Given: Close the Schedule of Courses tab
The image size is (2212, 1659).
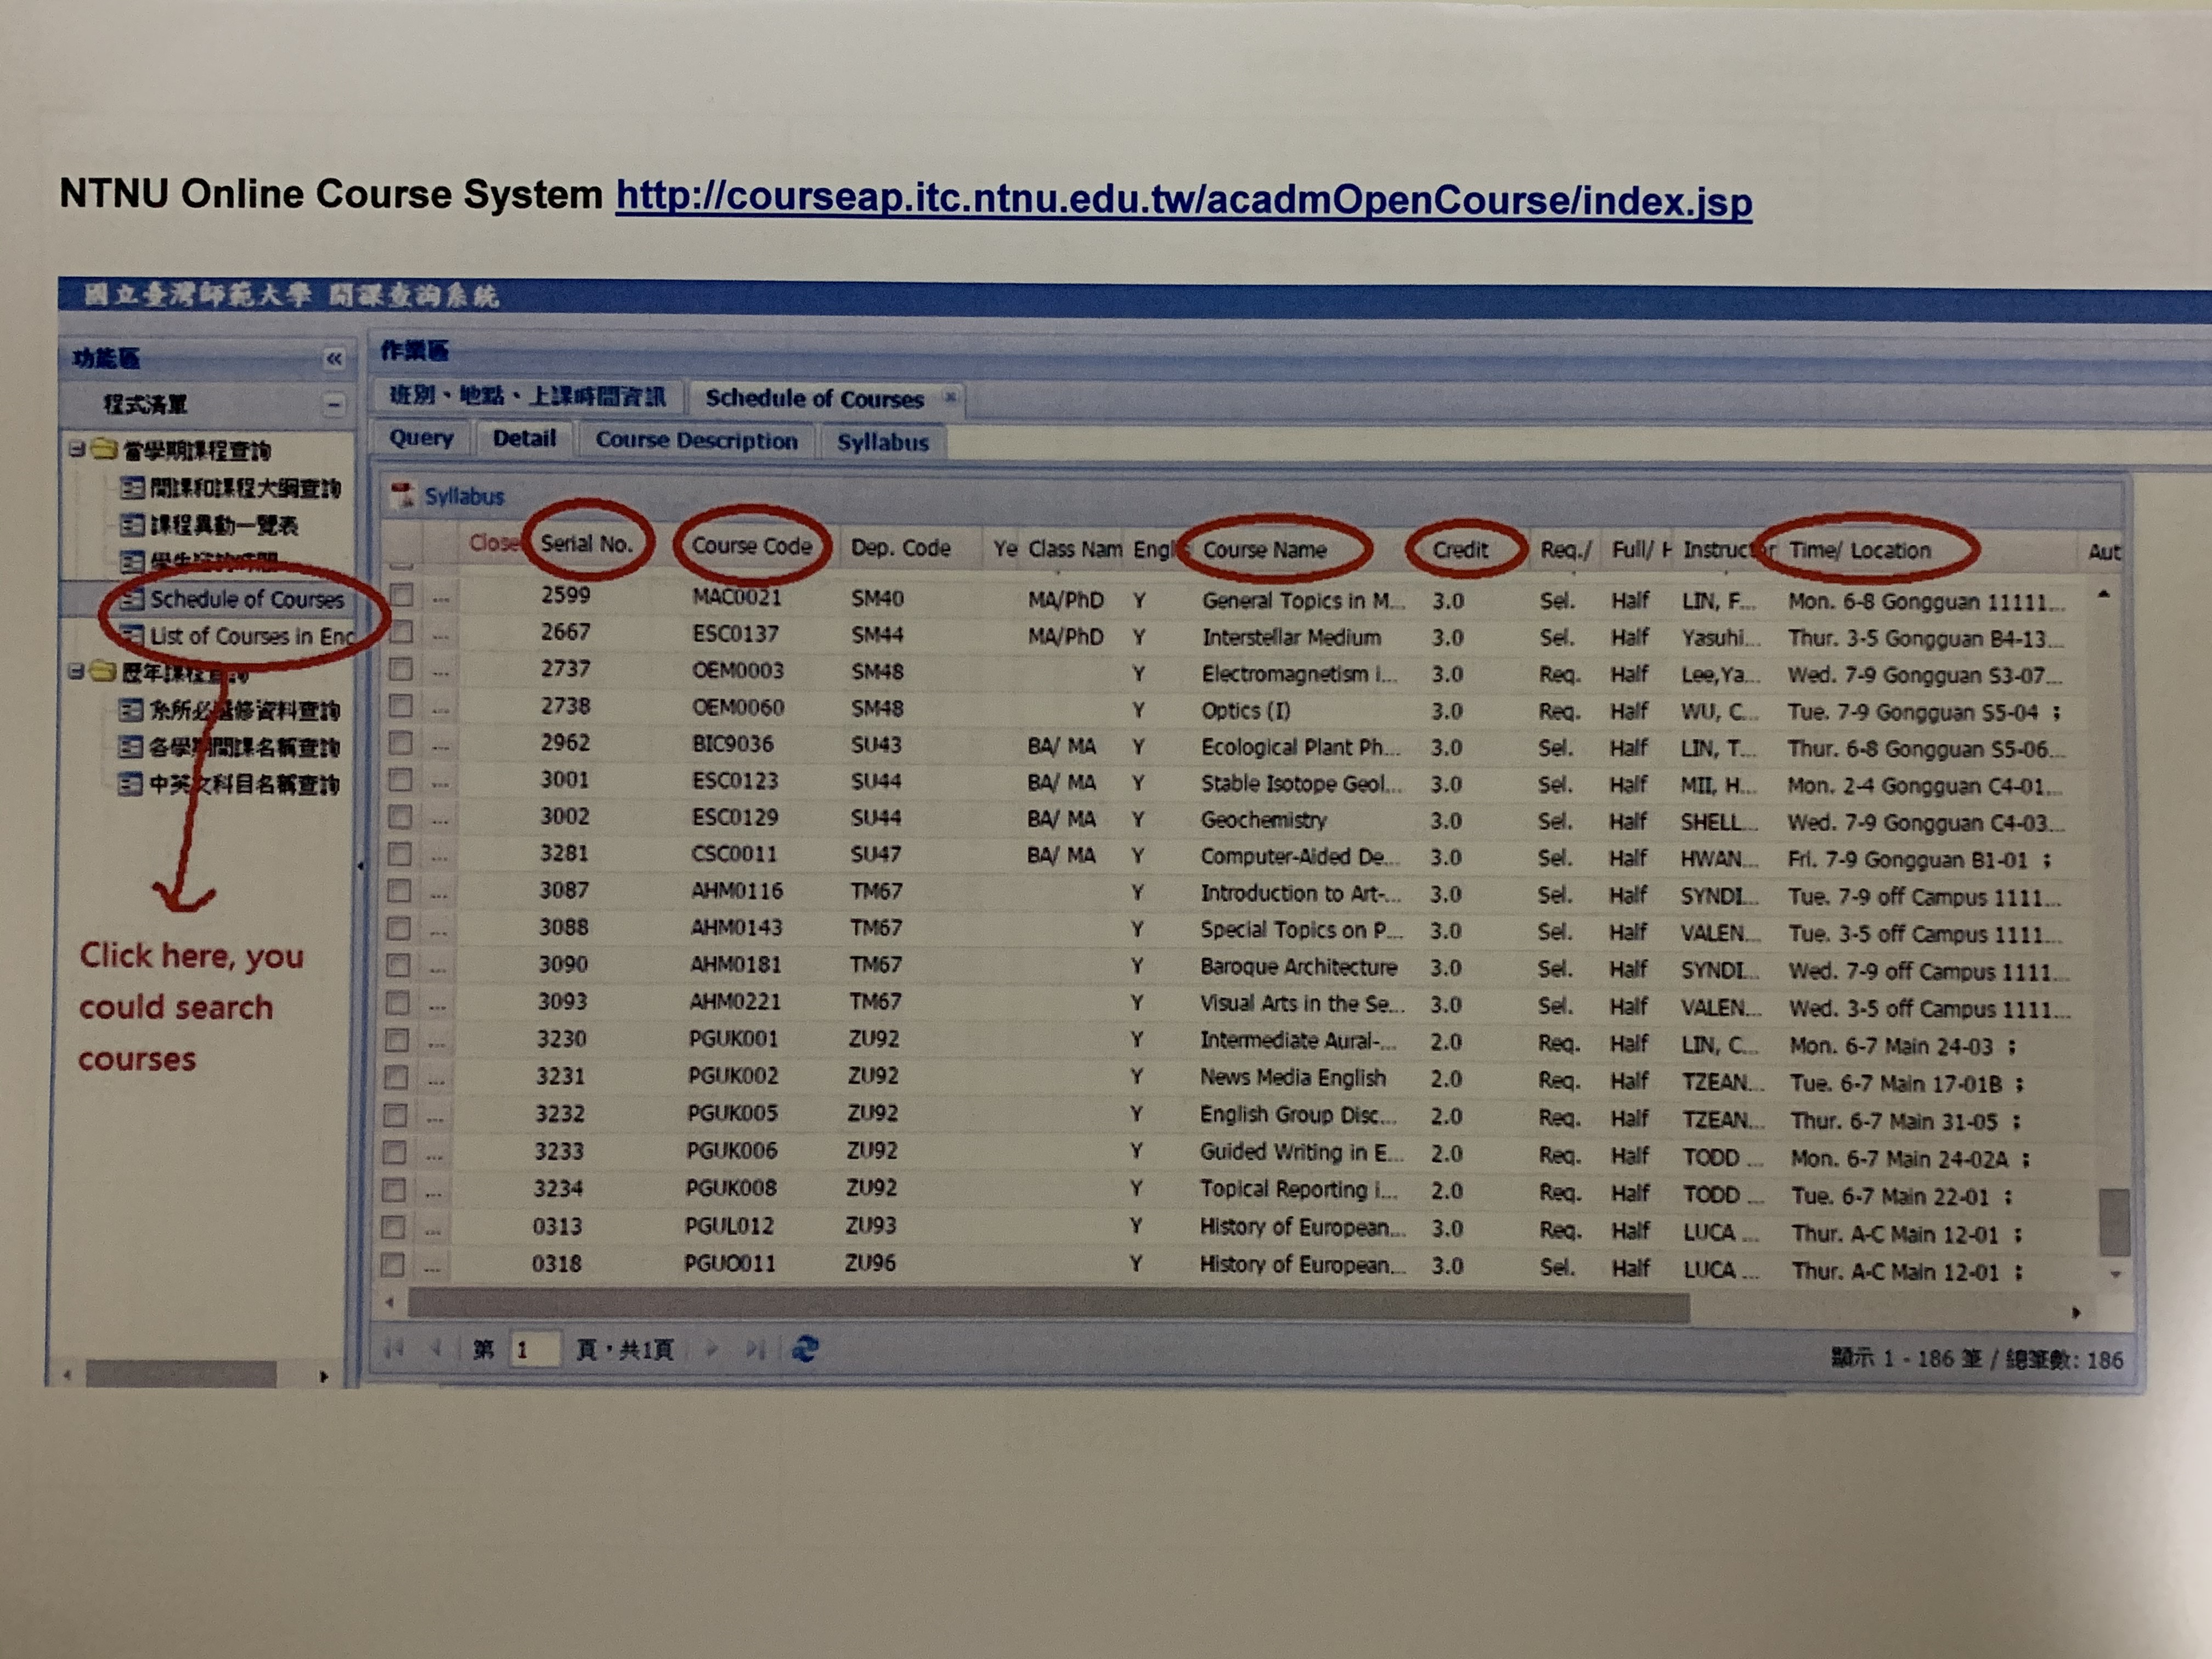Looking at the screenshot, I should [950, 397].
